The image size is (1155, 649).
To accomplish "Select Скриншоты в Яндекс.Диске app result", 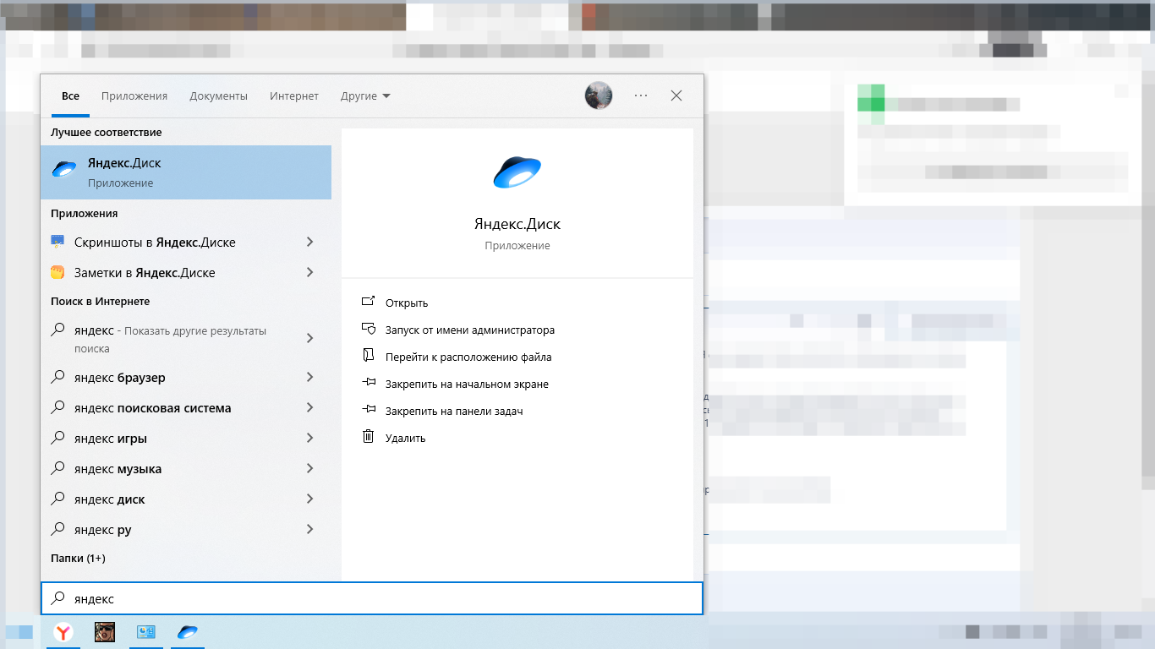I will pos(155,243).
